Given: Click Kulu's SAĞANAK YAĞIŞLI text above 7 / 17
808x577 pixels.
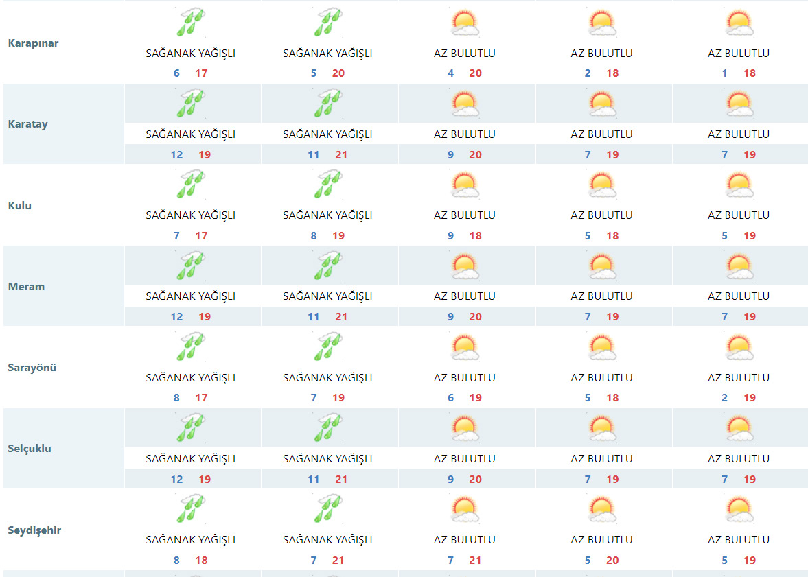Looking at the screenshot, I should (190, 215).
